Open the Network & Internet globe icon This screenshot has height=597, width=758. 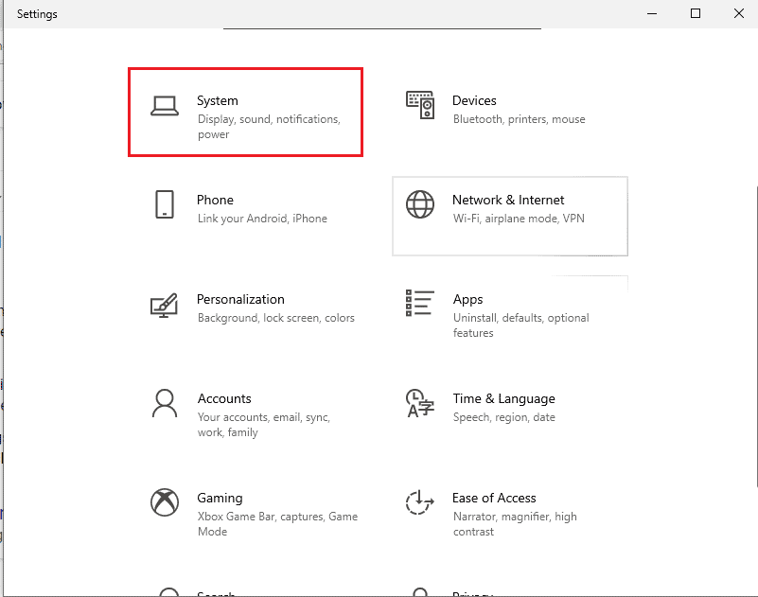(420, 204)
